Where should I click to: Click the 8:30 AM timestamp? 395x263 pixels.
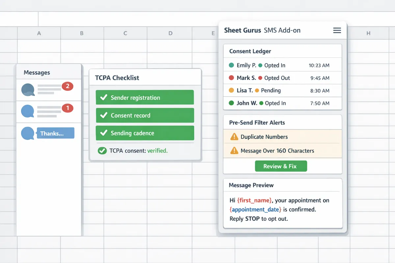point(320,90)
